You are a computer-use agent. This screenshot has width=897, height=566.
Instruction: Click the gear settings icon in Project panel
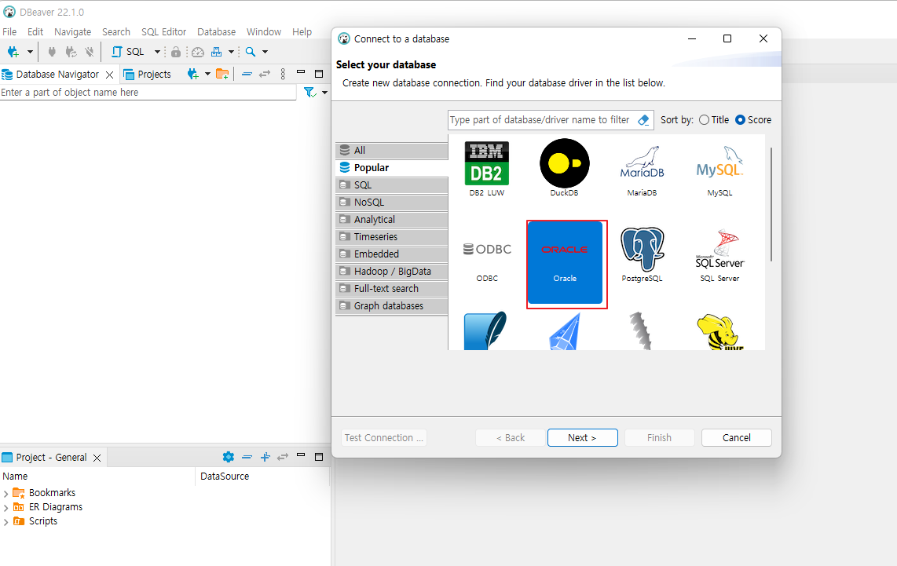pyautogui.click(x=229, y=457)
